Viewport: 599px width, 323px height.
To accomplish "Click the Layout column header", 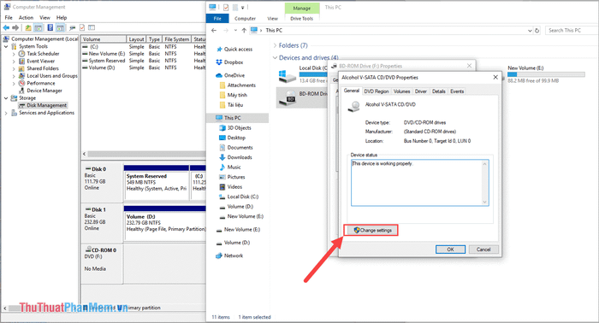I will [x=136, y=39].
